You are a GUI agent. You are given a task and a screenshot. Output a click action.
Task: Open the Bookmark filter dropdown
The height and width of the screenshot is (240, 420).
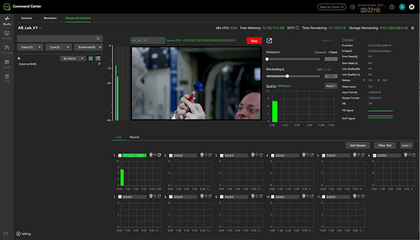pos(88,47)
